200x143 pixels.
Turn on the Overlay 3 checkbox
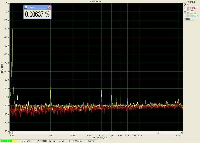(188, 16)
